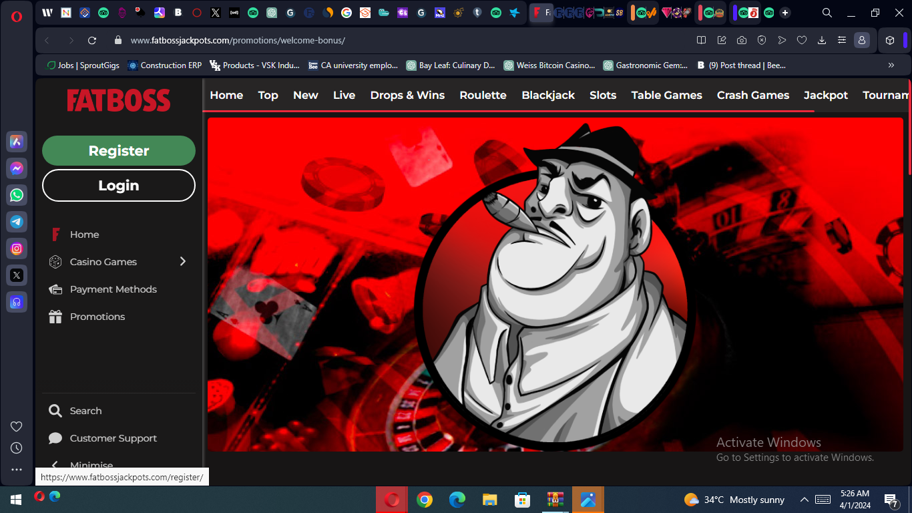Open the Home nav item in top menu
This screenshot has height=513, width=912.
[x=226, y=95]
